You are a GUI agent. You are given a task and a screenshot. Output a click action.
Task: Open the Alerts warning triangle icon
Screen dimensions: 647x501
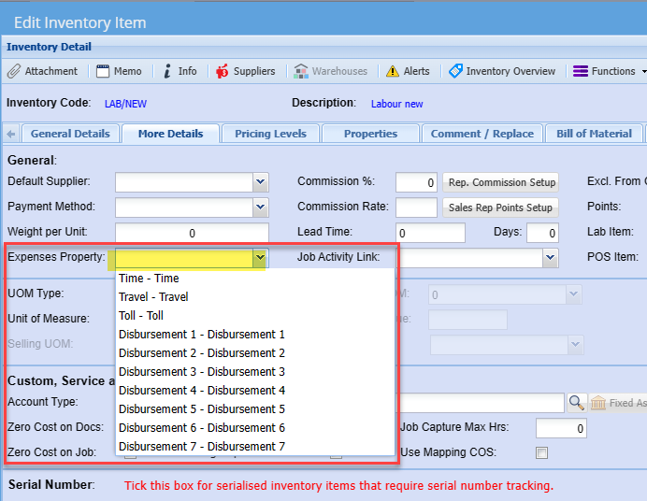pos(393,71)
